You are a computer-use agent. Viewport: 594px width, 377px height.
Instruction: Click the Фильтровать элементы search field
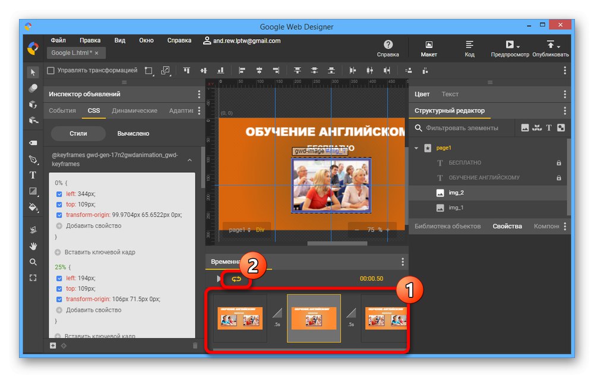(x=462, y=128)
